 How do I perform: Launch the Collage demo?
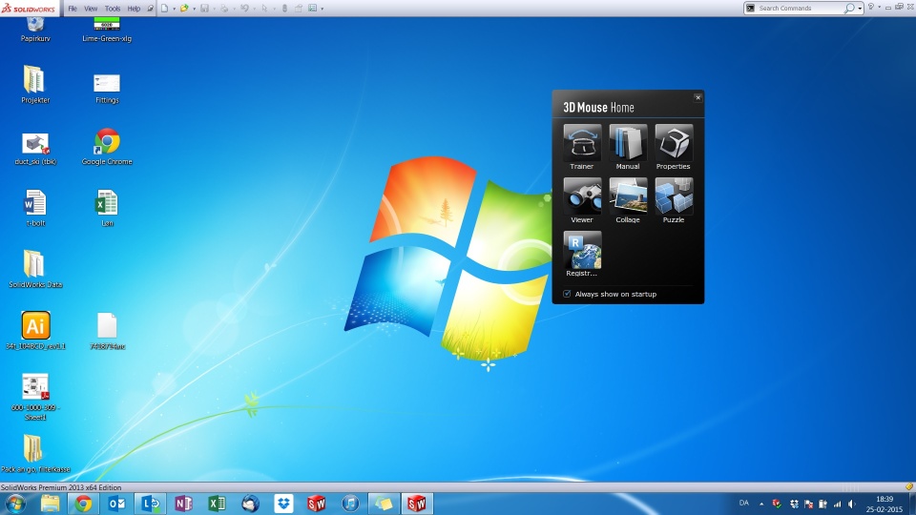click(628, 200)
